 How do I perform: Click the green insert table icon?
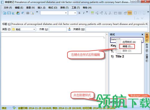pos(92,13)
